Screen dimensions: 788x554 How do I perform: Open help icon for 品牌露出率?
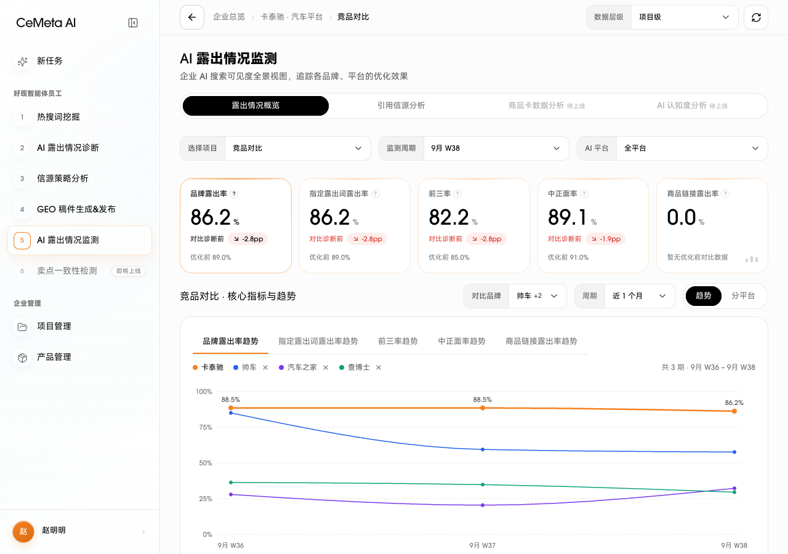(234, 193)
